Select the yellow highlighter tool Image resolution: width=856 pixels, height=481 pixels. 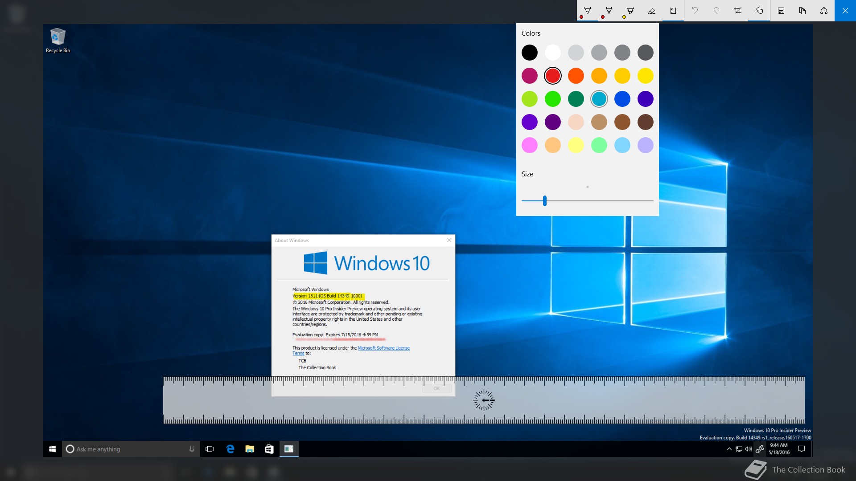tap(630, 11)
